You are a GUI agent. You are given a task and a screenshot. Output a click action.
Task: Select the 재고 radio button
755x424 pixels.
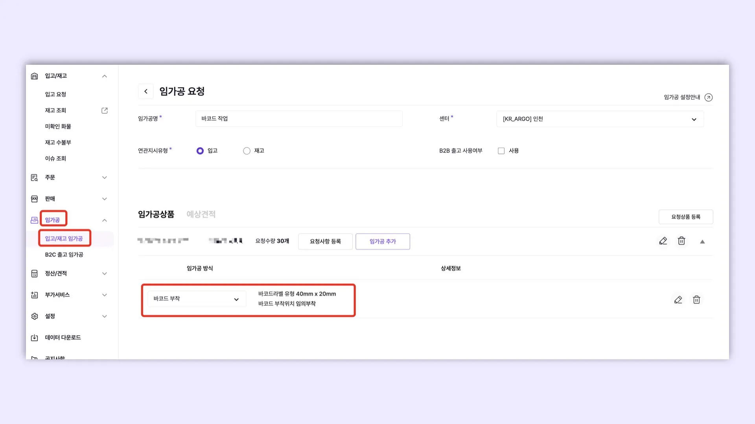point(247,151)
